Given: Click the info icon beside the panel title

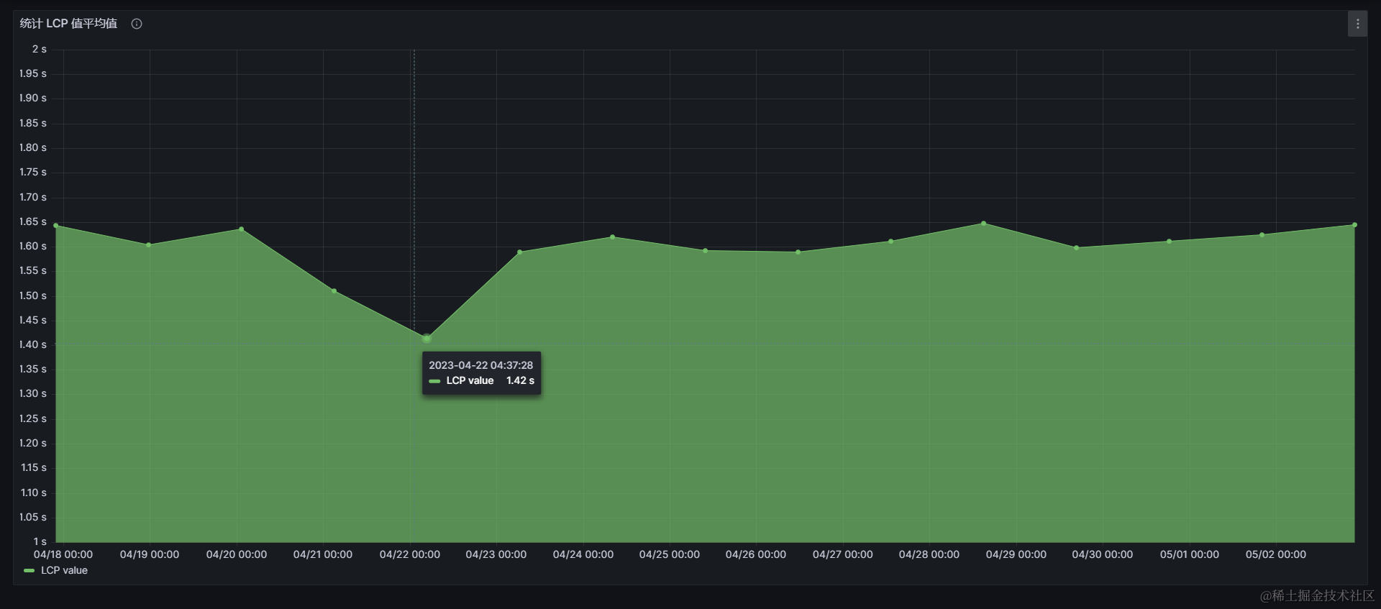Looking at the screenshot, I should click(137, 24).
